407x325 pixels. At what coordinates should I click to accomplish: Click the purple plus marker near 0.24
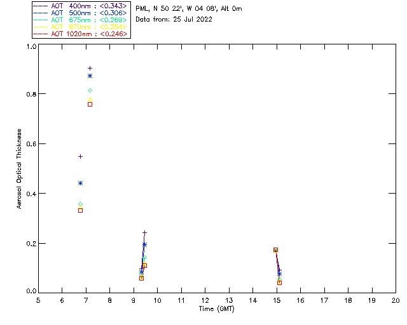(144, 233)
